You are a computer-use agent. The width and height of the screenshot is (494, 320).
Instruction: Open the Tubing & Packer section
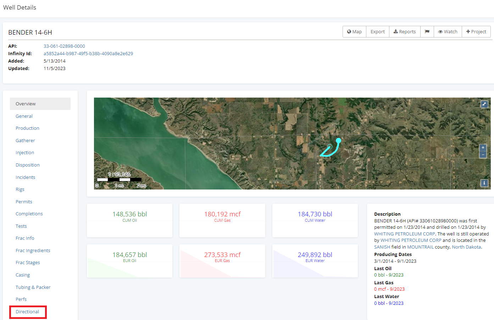pos(33,287)
